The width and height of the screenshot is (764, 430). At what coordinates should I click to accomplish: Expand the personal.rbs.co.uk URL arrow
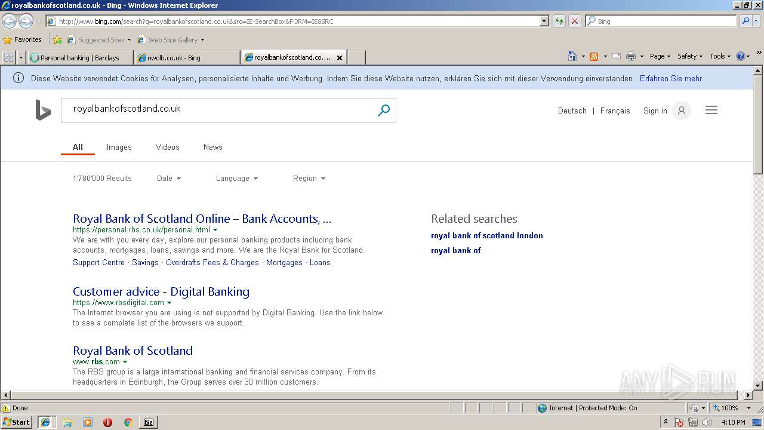[215, 230]
